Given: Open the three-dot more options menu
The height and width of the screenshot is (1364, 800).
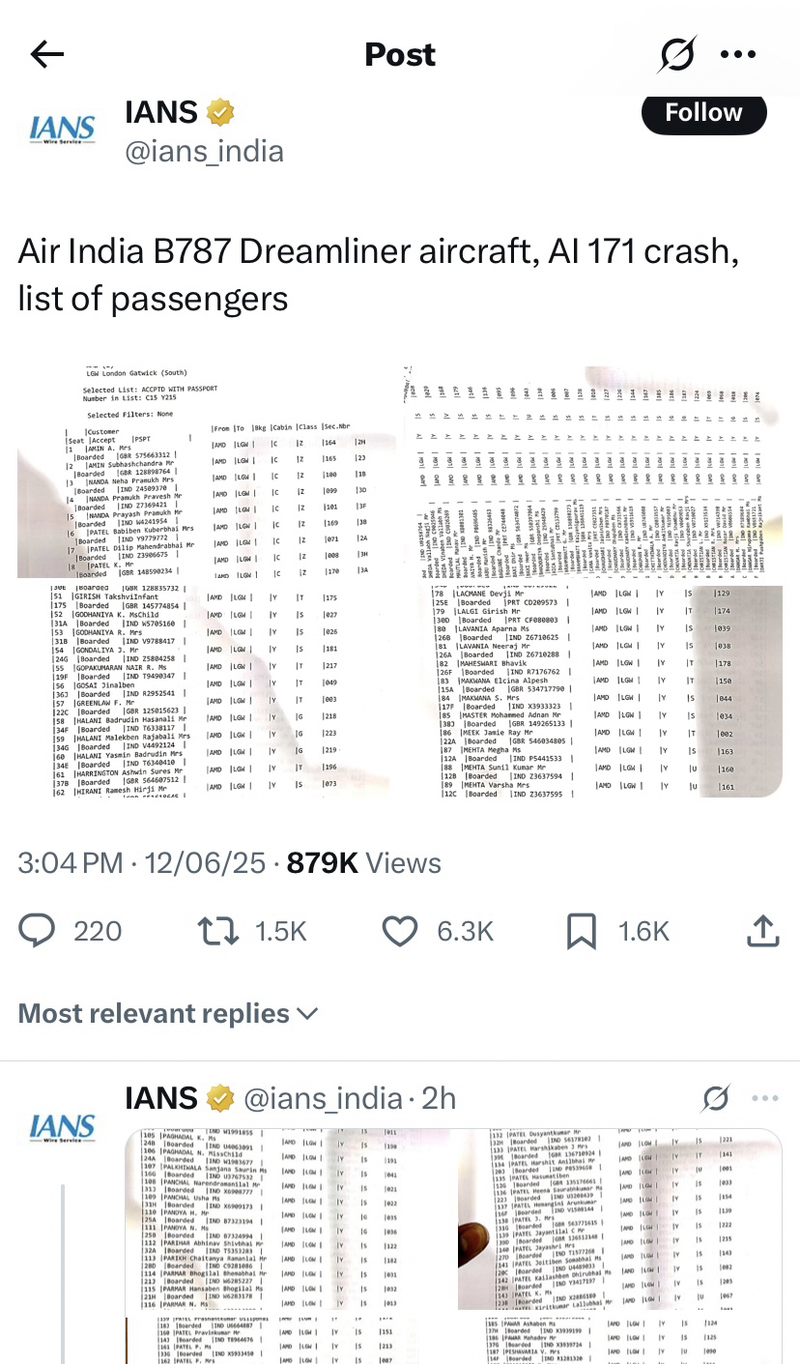Looking at the screenshot, I should [738, 55].
